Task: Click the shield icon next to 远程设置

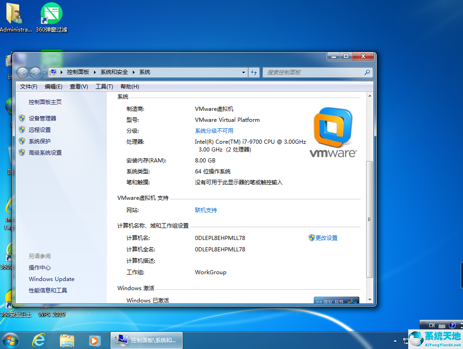Action: (x=22, y=130)
